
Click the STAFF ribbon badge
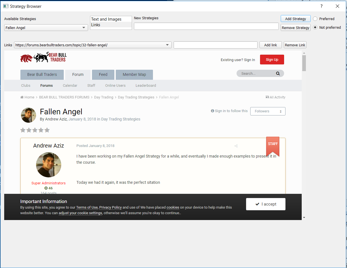click(x=273, y=146)
